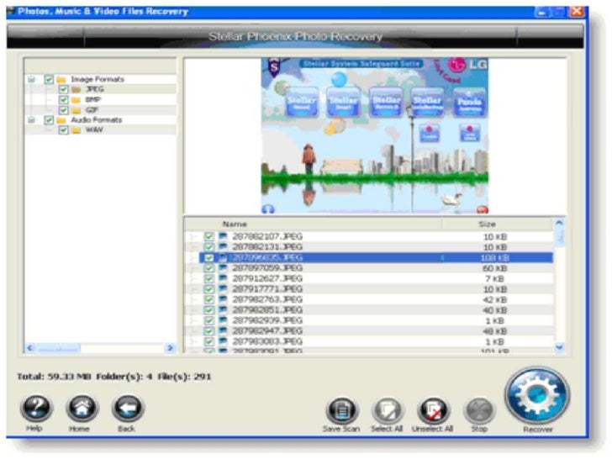Click the JPEG folder icon in tree

click(76, 90)
